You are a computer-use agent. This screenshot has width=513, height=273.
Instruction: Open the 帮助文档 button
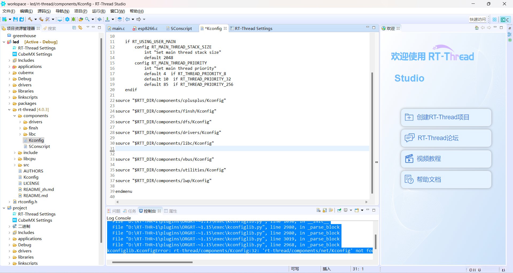[x=446, y=179]
